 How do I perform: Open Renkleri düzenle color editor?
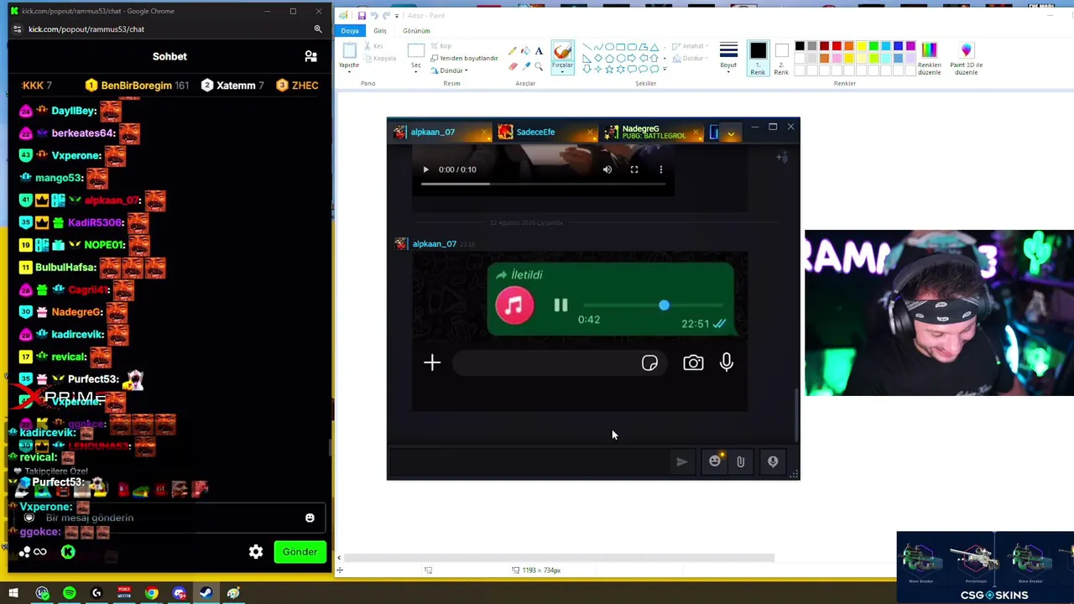929,58
